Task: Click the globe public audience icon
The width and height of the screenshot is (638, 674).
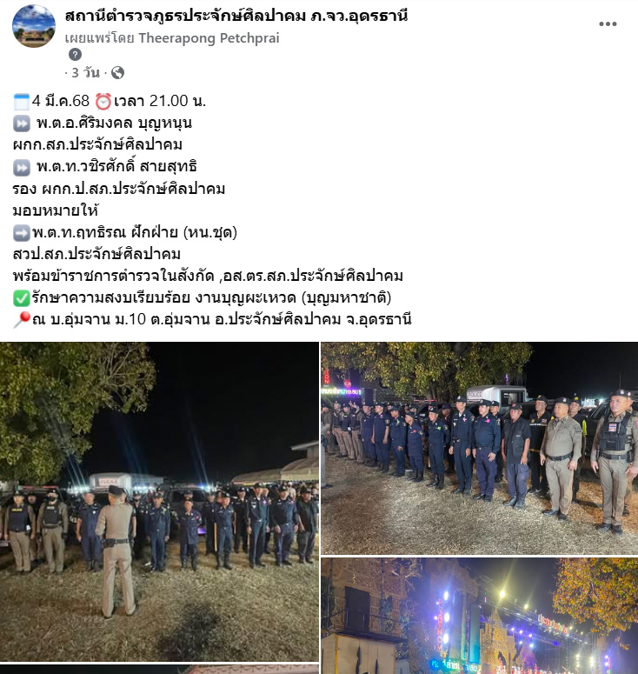Action: tap(117, 73)
